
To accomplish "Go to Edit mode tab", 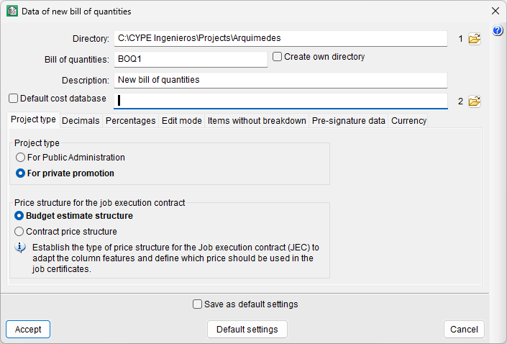I will pos(181,121).
